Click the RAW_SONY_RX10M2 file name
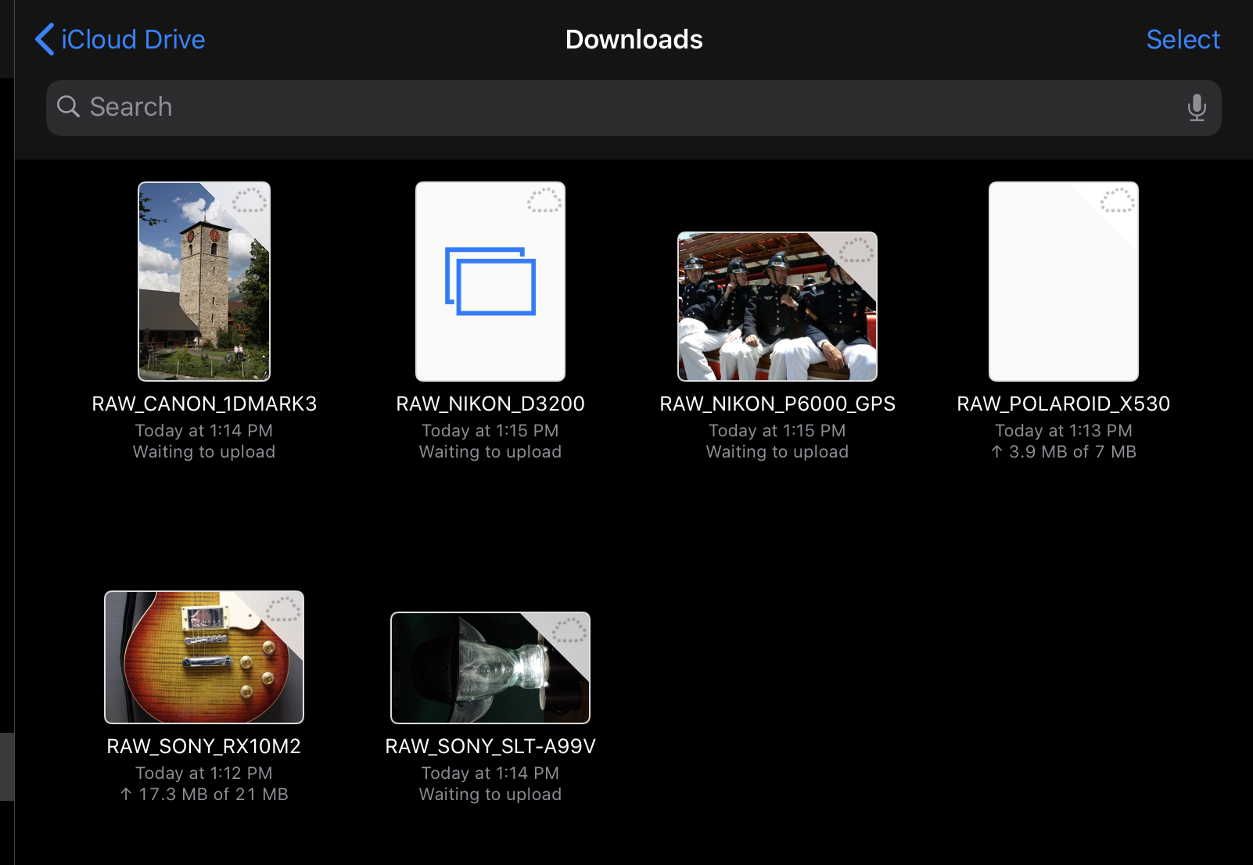Image resolution: width=1253 pixels, height=865 pixels. (204, 746)
